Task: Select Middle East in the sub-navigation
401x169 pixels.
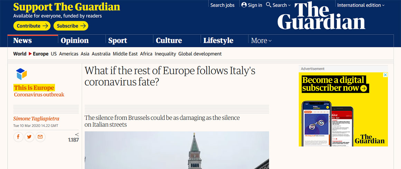Action: pyautogui.click(x=125, y=54)
